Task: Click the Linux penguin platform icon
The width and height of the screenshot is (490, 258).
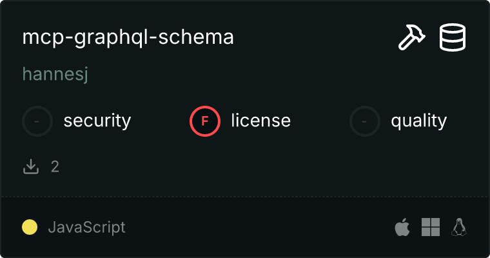Action: point(458,227)
